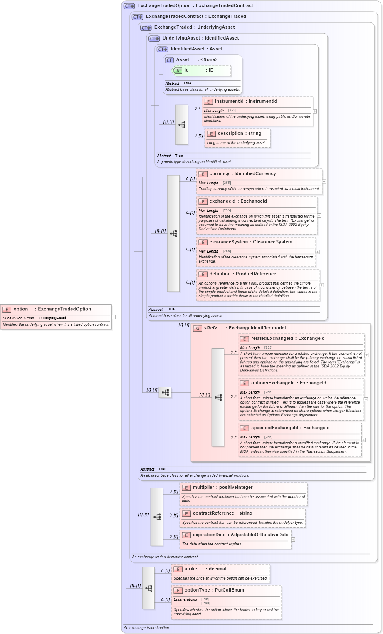Click the CT icon of ExchangeTradedContract
Viewport: 383px width, 634px height.
coord(138,17)
